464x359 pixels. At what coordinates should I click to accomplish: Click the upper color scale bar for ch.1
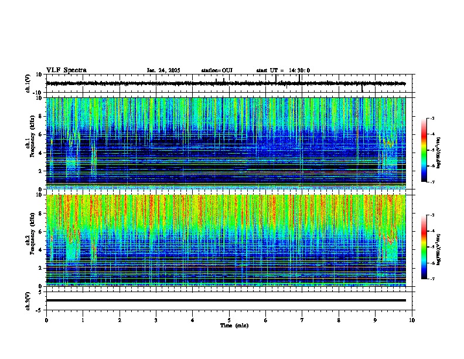pyautogui.click(x=424, y=150)
